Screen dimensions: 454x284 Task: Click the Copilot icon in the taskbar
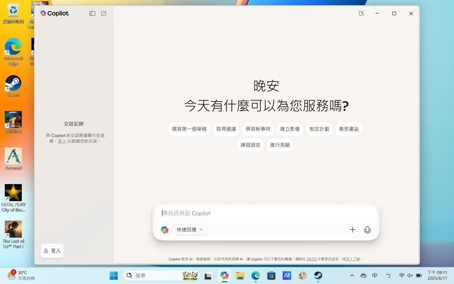(225, 275)
